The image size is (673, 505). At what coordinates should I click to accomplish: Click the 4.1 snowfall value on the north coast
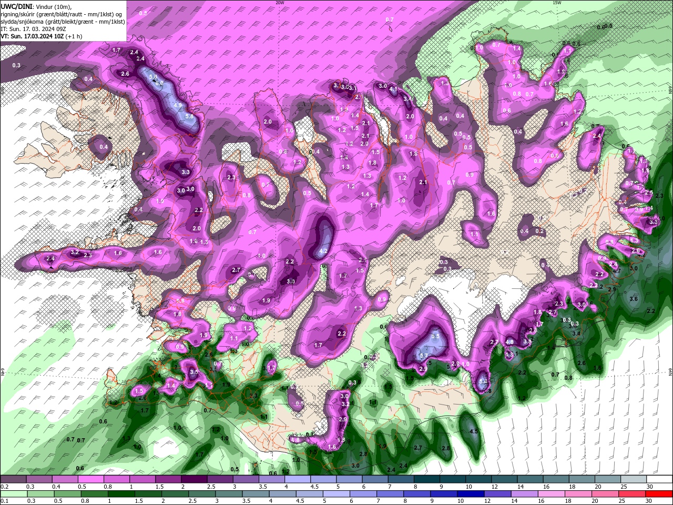click(393, 89)
